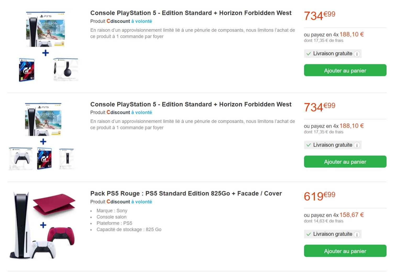Add first Horizon Forbidden West bundle to cart
The height and width of the screenshot is (273, 396).
(x=345, y=71)
